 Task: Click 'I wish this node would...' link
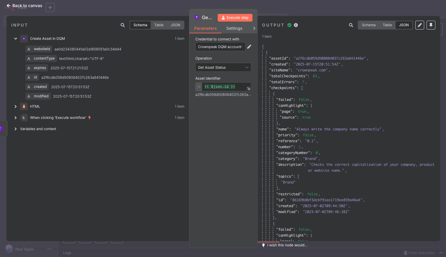pyautogui.click(x=287, y=245)
